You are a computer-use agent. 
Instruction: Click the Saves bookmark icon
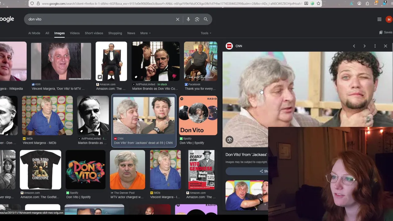pos(381,32)
